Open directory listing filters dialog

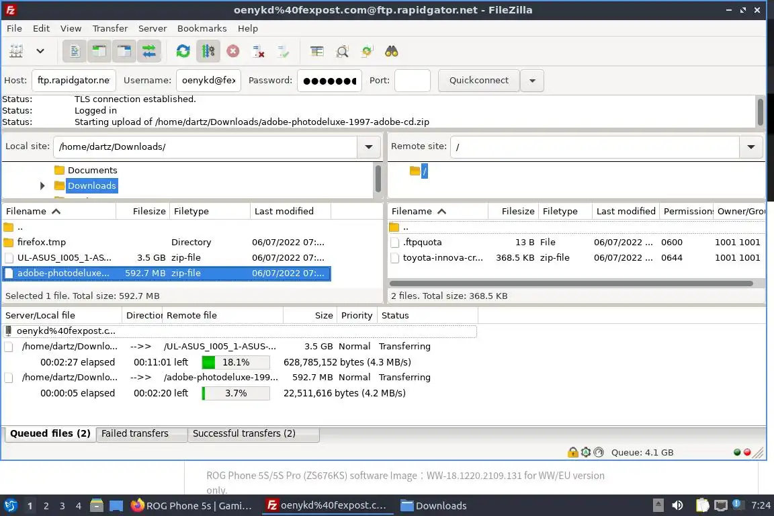[x=317, y=51]
